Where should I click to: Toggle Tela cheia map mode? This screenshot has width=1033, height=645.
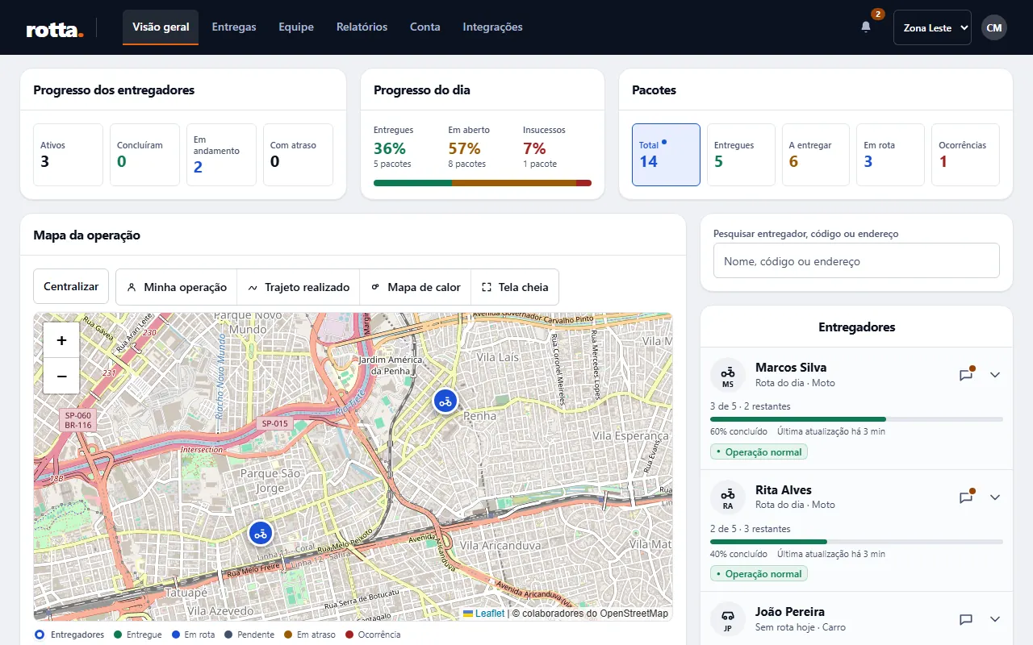pyautogui.click(x=515, y=287)
